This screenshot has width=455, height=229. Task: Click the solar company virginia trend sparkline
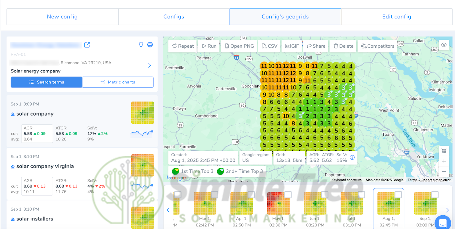(142, 186)
